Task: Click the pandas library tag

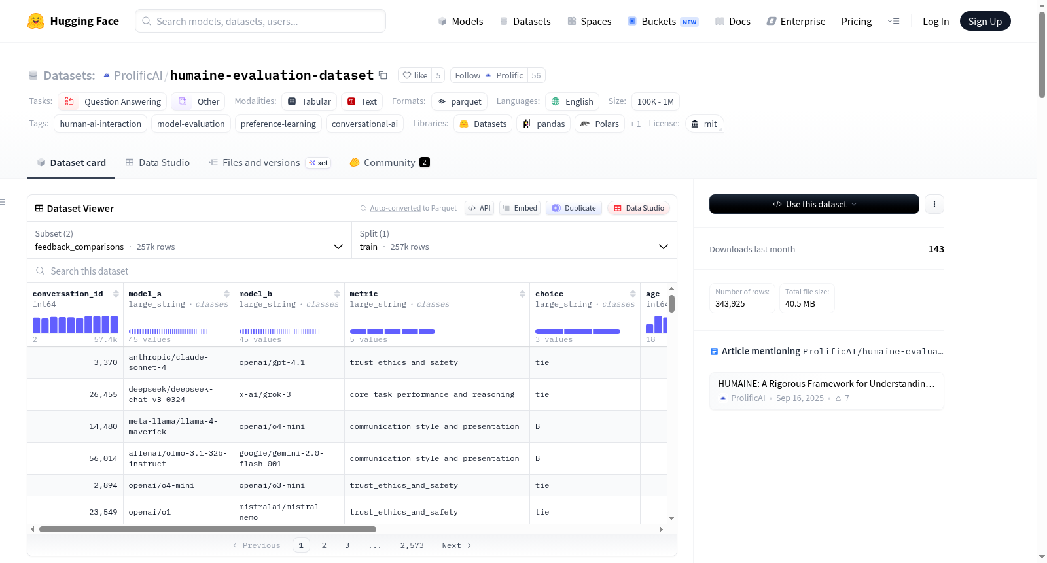Action: (x=544, y=124)
